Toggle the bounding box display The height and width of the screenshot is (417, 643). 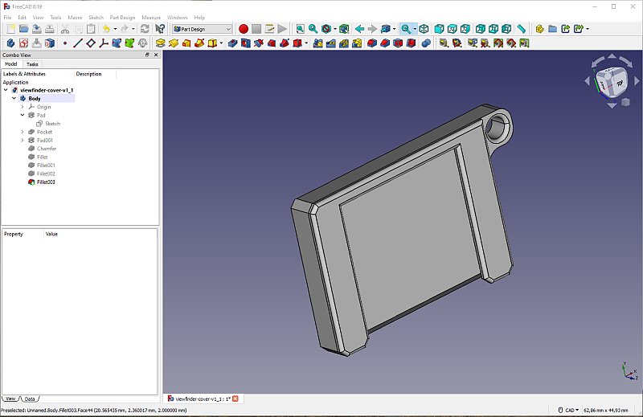pyautogui.click(x=344, y=29)
